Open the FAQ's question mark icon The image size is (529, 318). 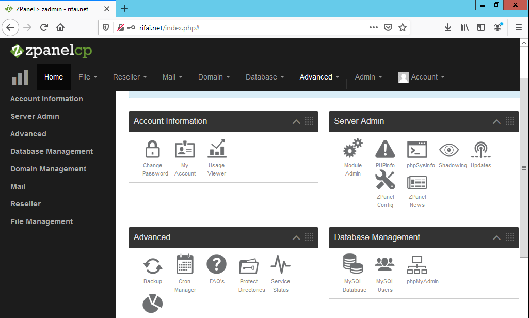click(217, 264)
